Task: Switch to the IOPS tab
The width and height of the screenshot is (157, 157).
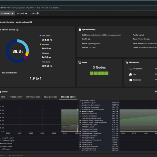Action: coord(3,97)
